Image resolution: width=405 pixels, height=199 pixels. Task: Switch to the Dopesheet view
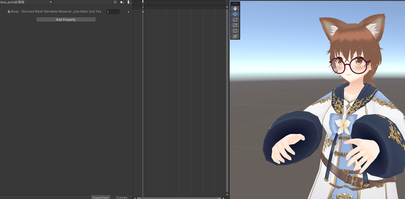pyautogui.click(x=101, y=197)
